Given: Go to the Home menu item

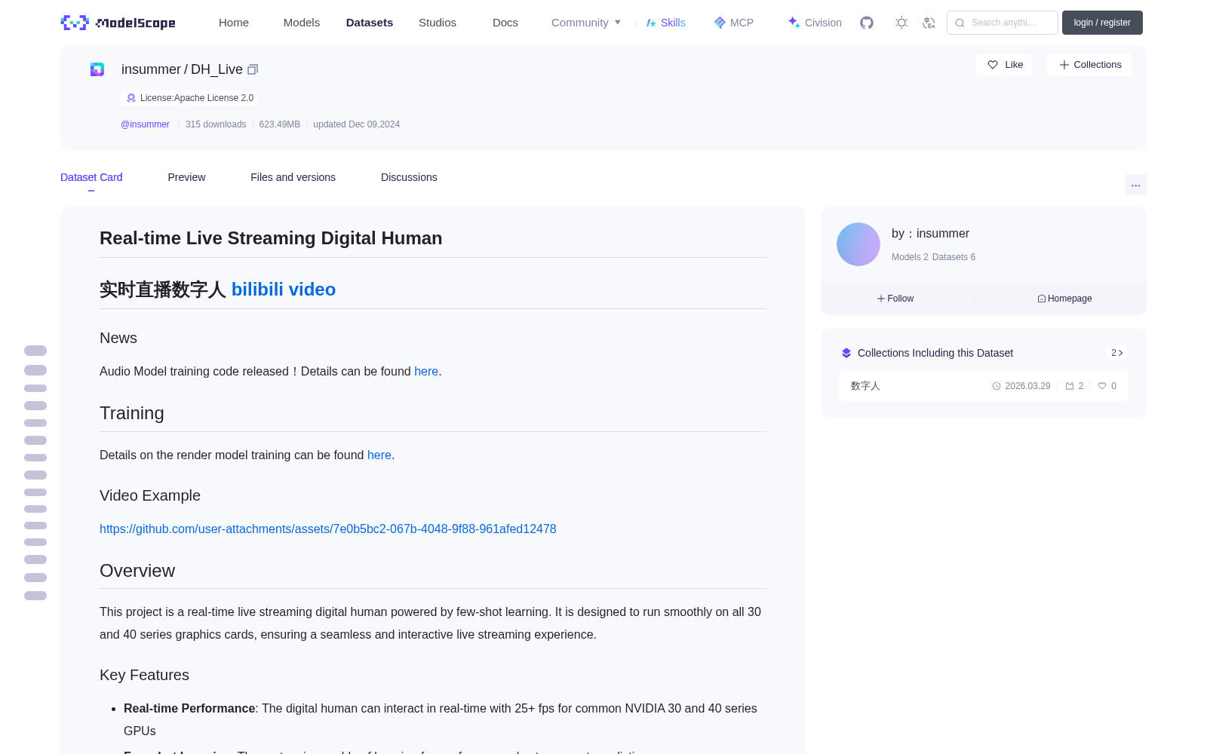Looking at the screenshot, I should pyautogui.click(x=234, y=23).
